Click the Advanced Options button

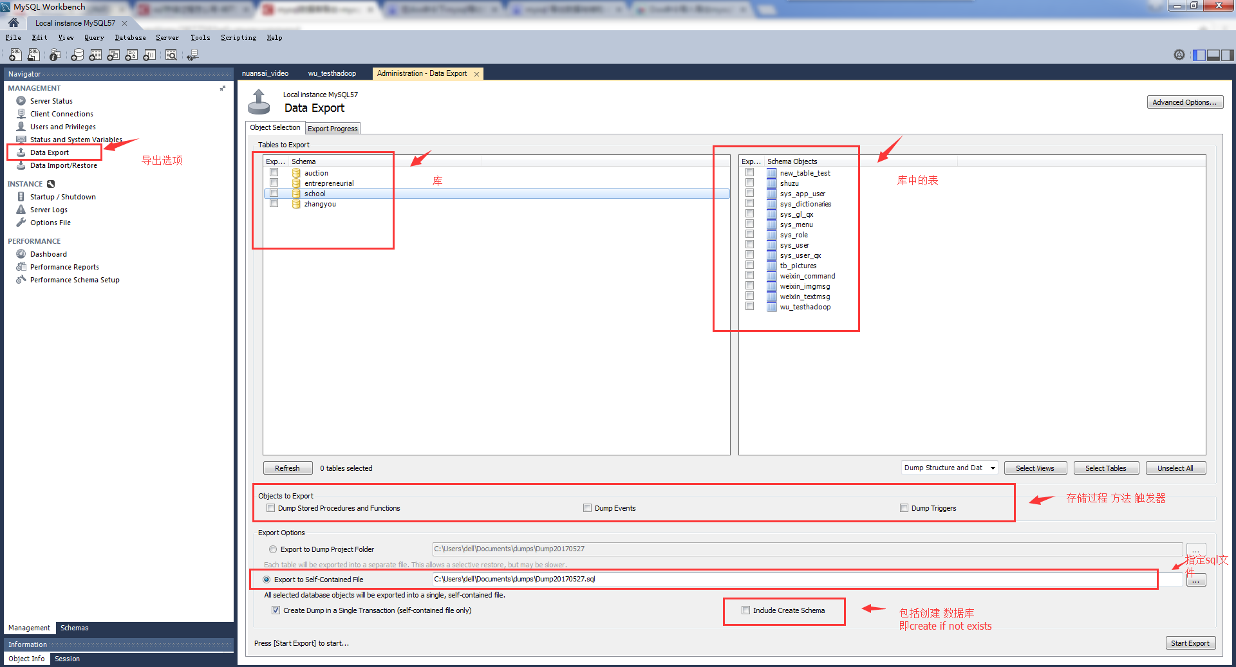(x=1184, y=102)
